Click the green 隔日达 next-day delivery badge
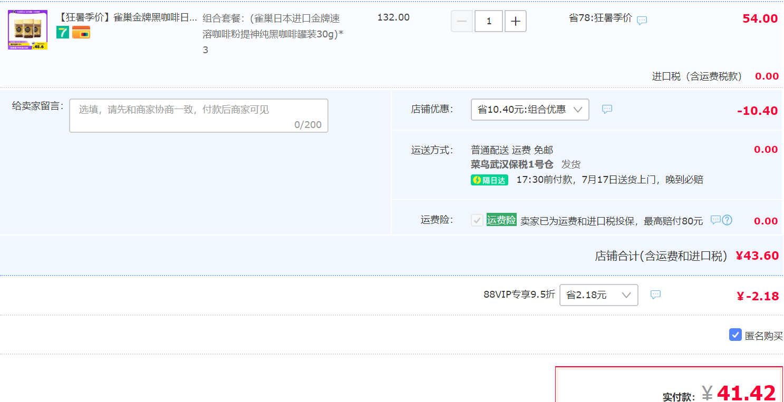784x402 pixels. tap(489, 180)
